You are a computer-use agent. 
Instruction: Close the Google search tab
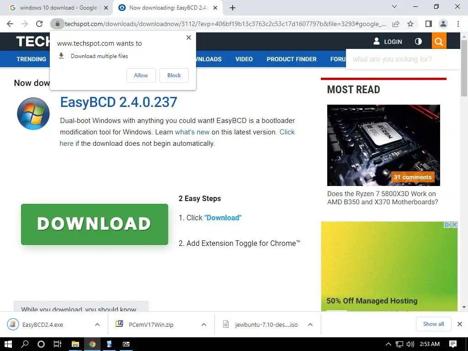tap(106, 8)
